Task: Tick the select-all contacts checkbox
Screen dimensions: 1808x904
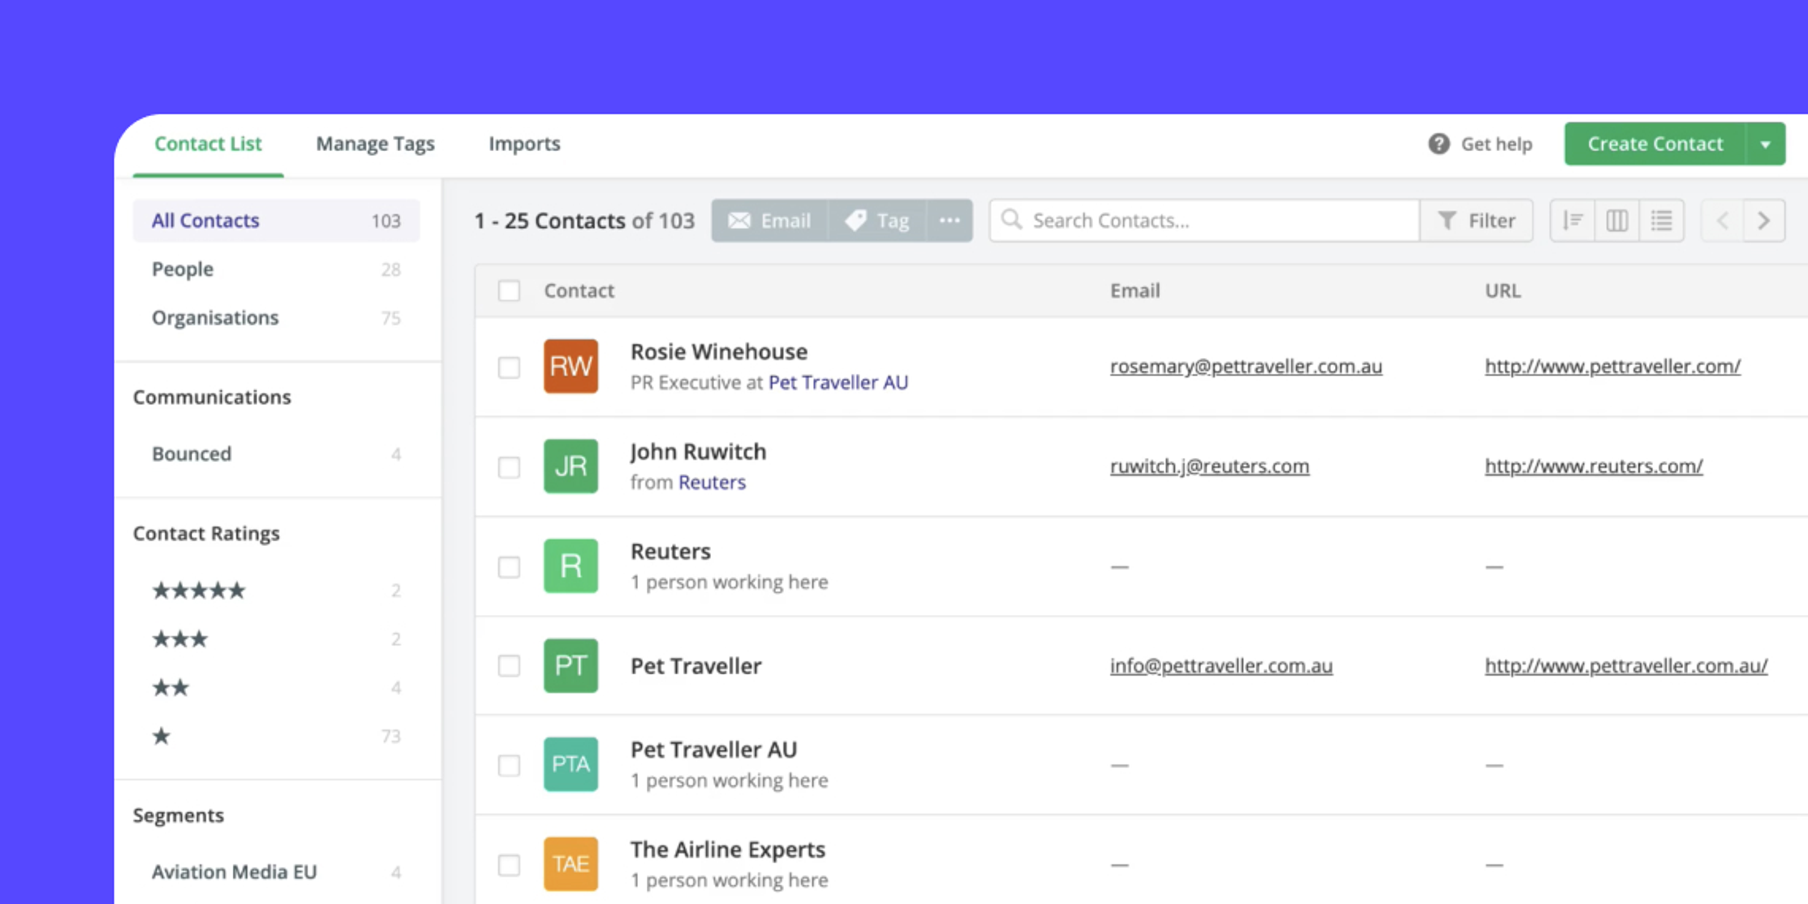Action: [509, 290]
